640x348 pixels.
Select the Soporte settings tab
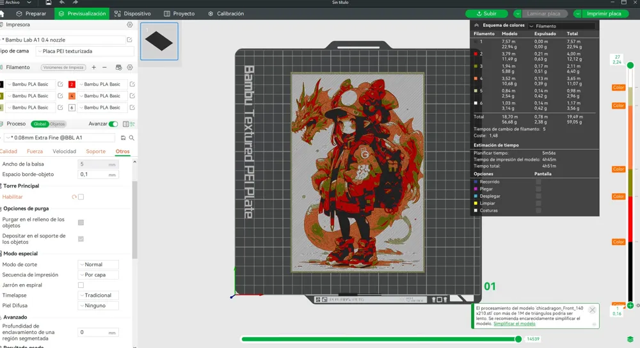(95, 152)
